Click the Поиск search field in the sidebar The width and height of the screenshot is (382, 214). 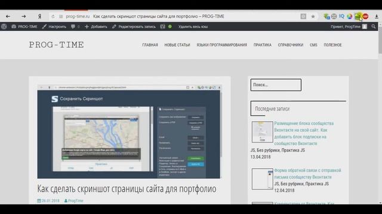[x=276, y=84]
